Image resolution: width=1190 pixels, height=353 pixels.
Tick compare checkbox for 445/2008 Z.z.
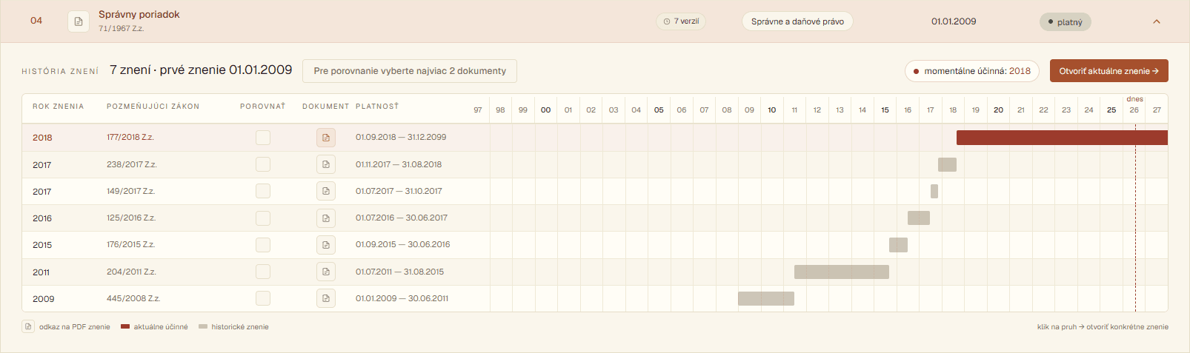(263, 298)
